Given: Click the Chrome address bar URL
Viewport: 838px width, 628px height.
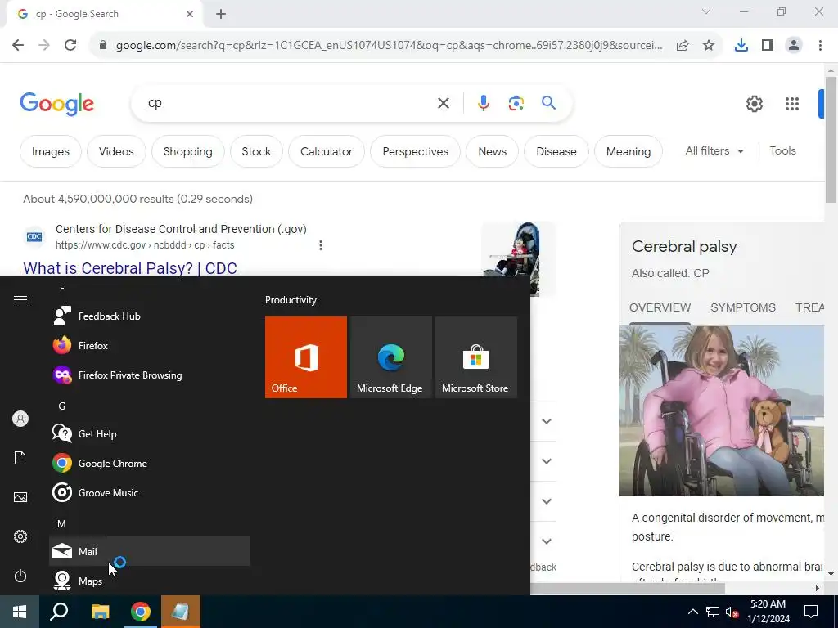Looking at the screenshot, I should (x=389, y=46).
